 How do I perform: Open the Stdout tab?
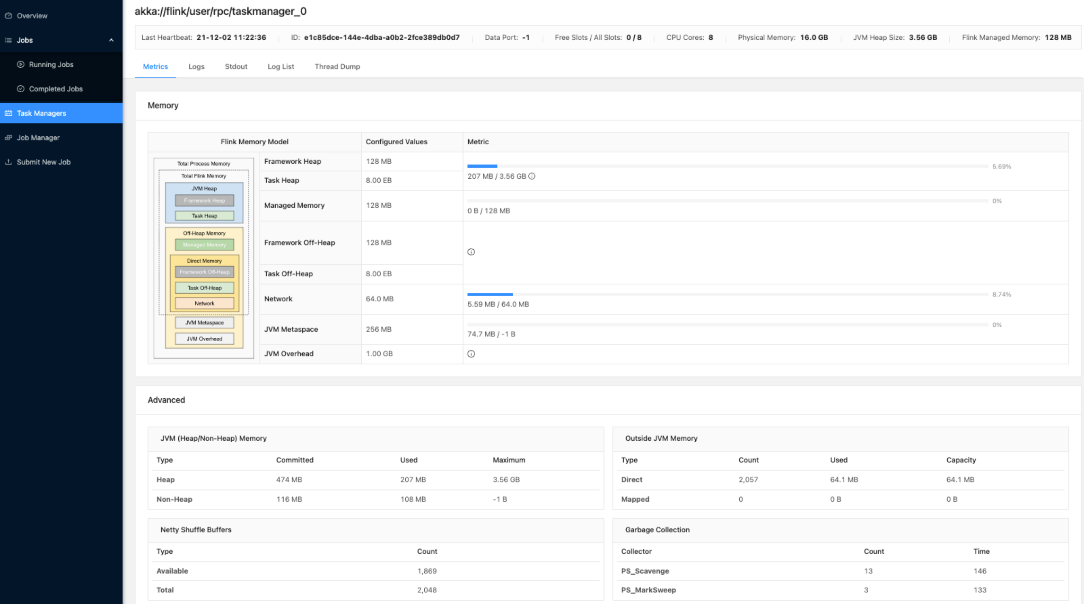236,66
